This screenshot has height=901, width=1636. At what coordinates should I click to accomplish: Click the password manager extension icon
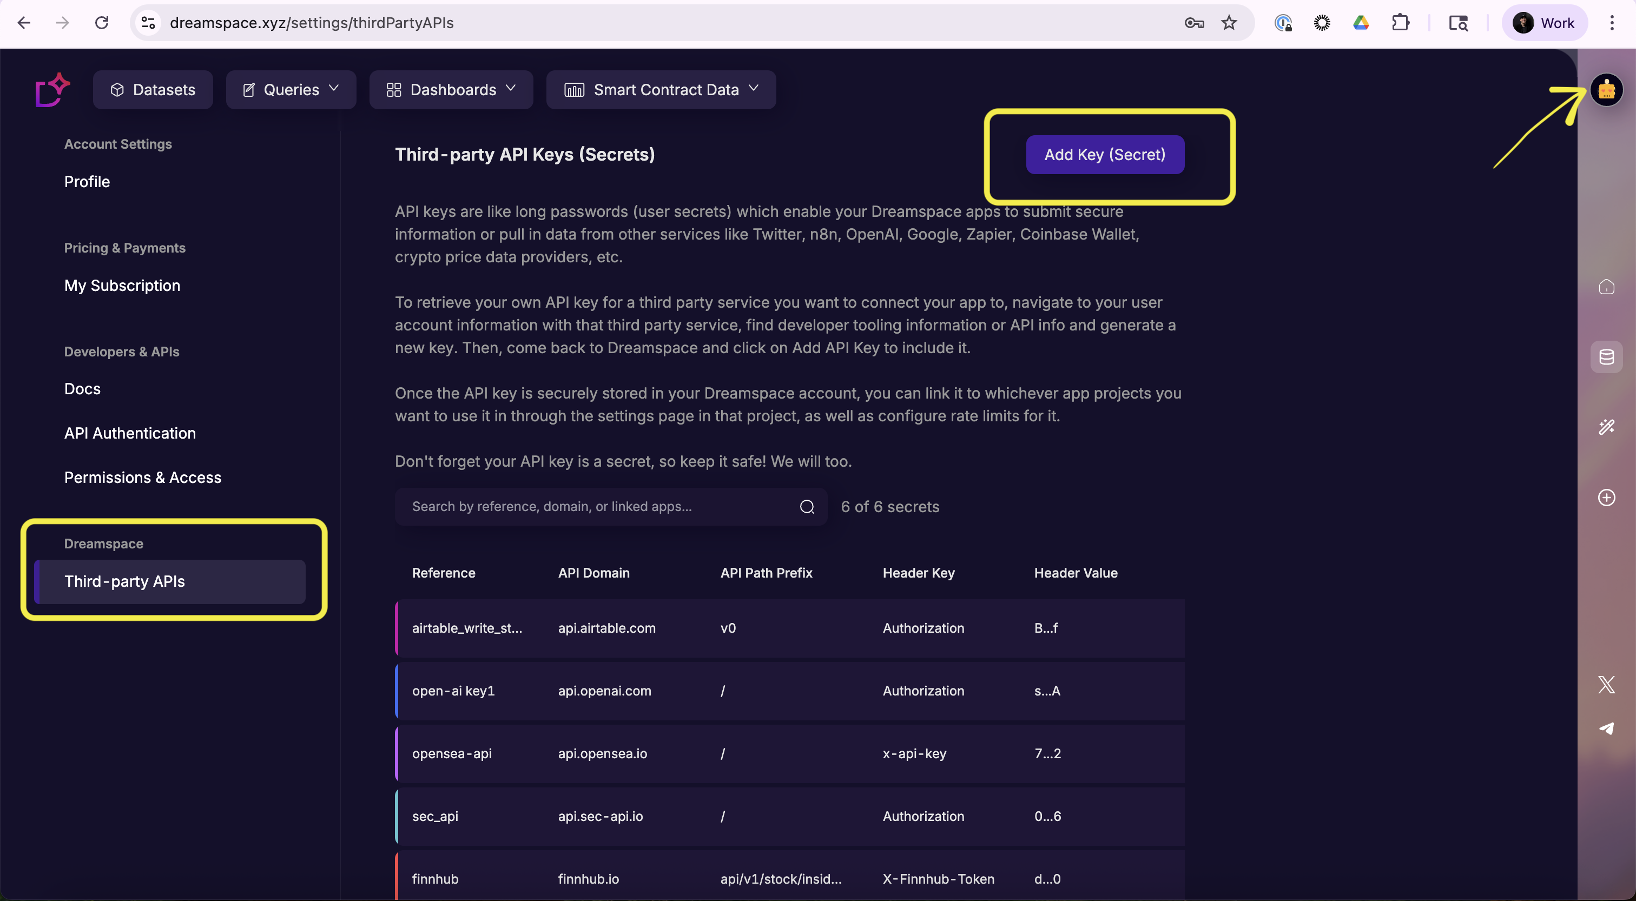point(1283,23)
